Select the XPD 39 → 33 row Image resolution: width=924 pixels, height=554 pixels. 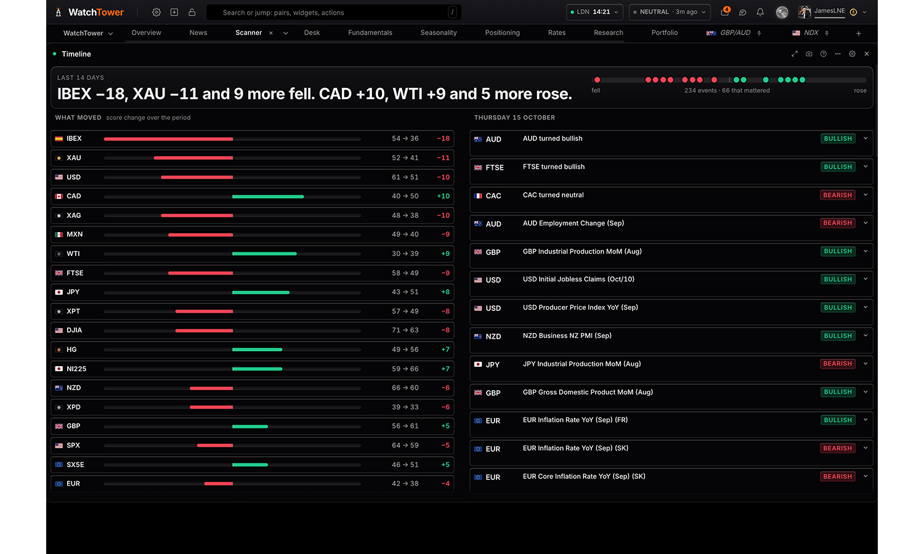(x=253, y=407)
